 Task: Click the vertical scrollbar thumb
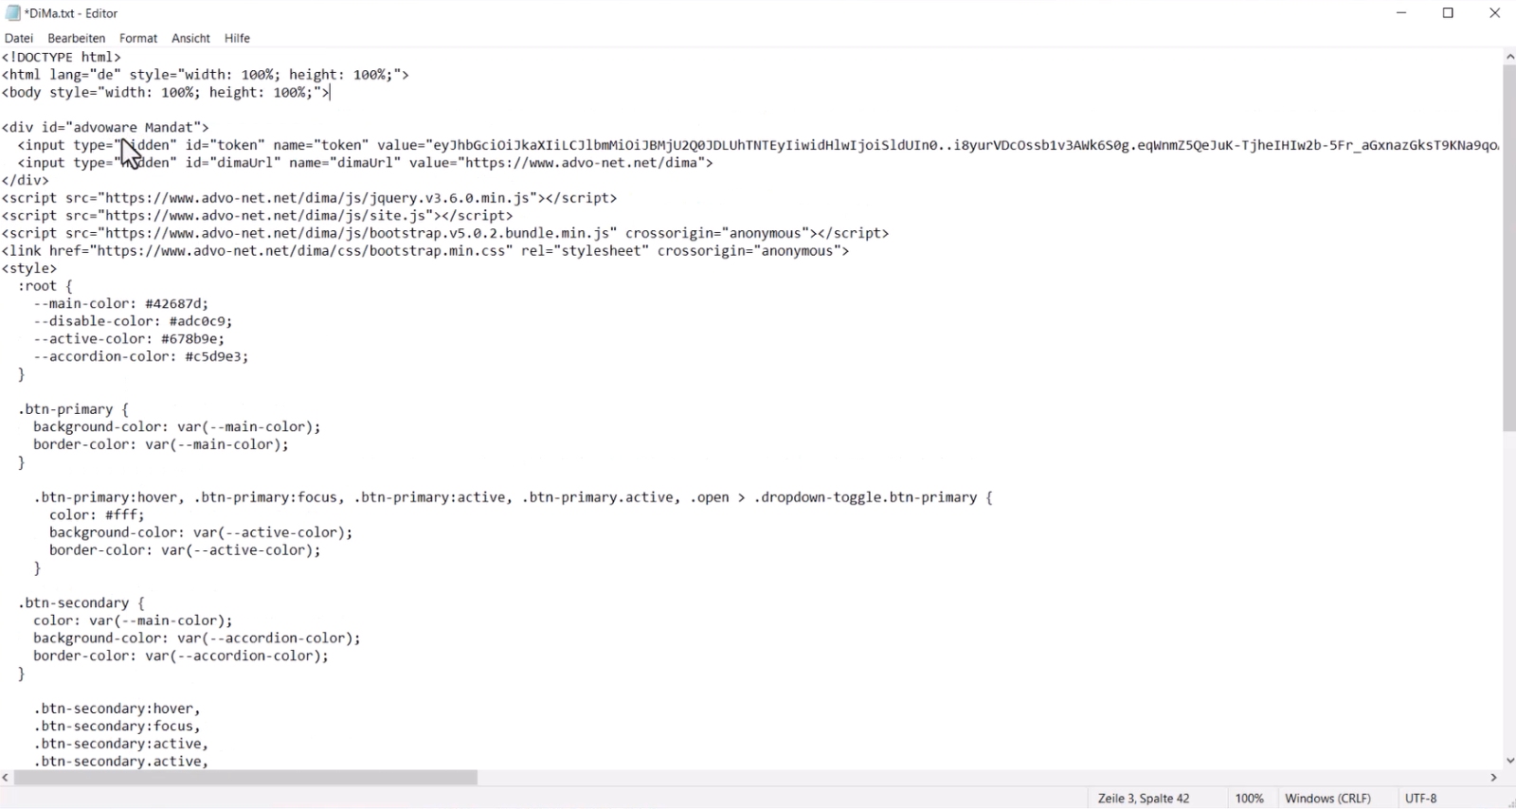(1508, 248)
